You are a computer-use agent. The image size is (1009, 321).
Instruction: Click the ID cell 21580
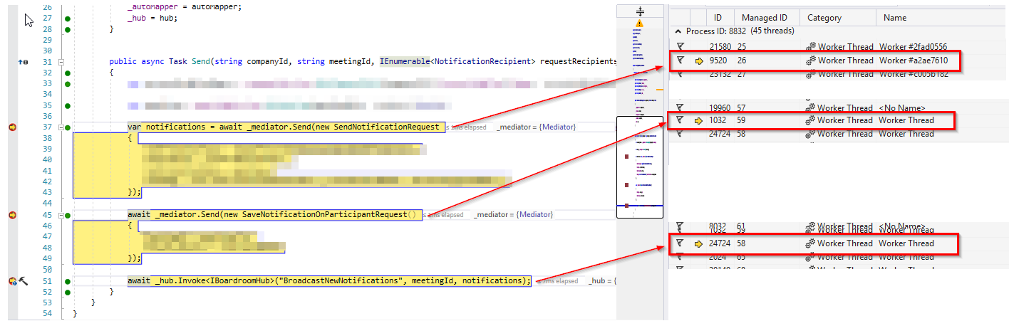720,47
